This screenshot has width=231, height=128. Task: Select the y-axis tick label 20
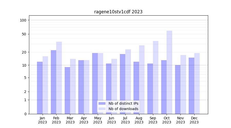[24, 52]
